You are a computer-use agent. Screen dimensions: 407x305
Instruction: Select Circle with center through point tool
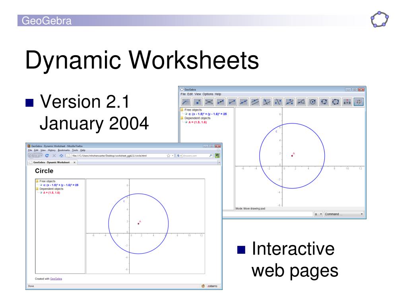tap(312, 102)
